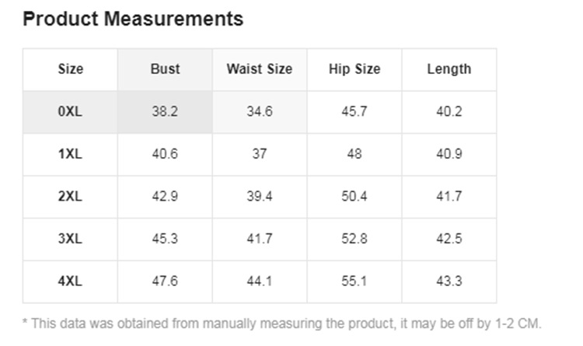Click the manual measuring disclaimer note
Image resolution: width=583 pixels, height=346 pixels.
(x=282, y=323)
